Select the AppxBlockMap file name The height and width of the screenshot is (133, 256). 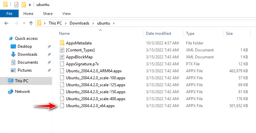pos(79,57)
